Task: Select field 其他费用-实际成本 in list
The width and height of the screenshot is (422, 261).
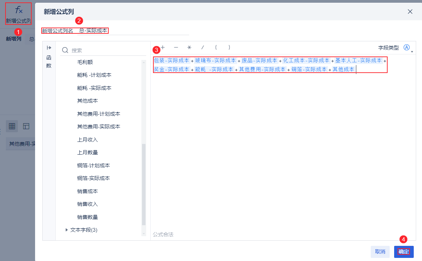Action: (99, 127)
